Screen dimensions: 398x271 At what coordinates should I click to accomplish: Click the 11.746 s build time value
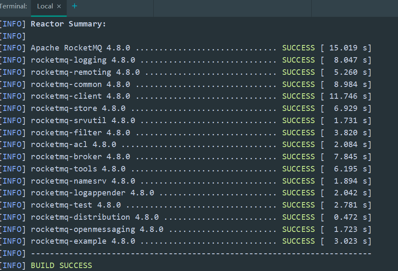click(348, 96)
